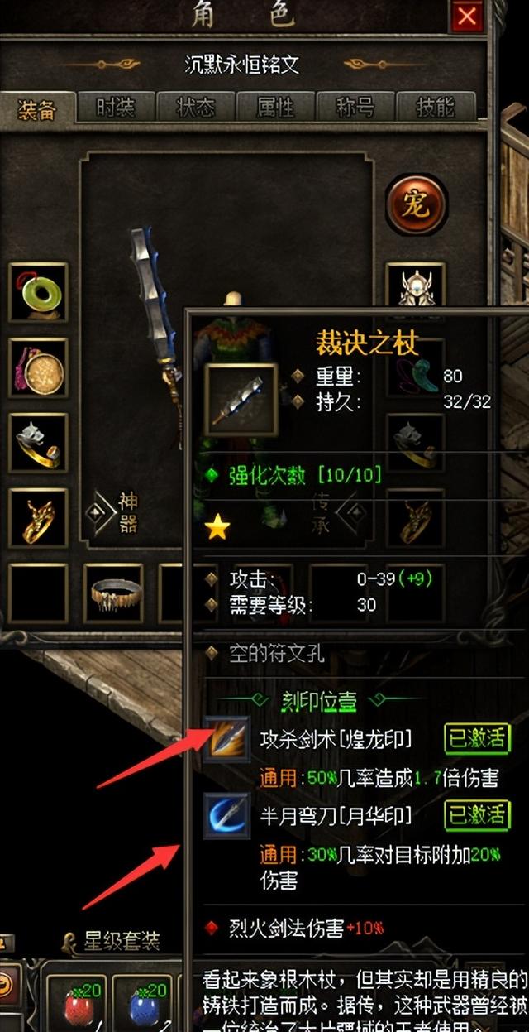529x1032 pixels.
Task: Click the green jade necklace equipment slot
Action: coord(38,293)
